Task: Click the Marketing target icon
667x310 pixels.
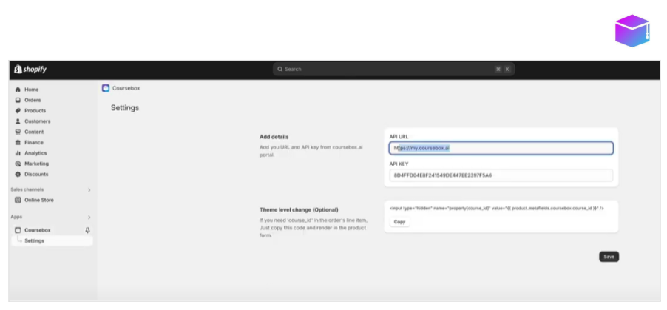Action: coord(18,164)
